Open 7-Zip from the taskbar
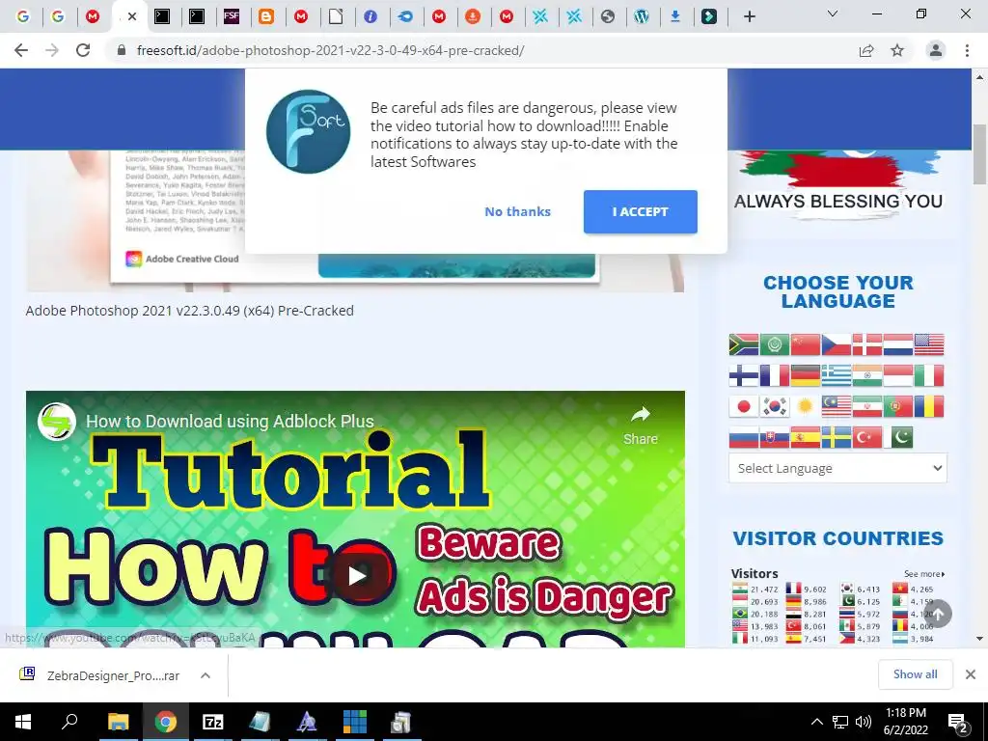The width and height of the screenshot is (988, 741). (213, 722)
